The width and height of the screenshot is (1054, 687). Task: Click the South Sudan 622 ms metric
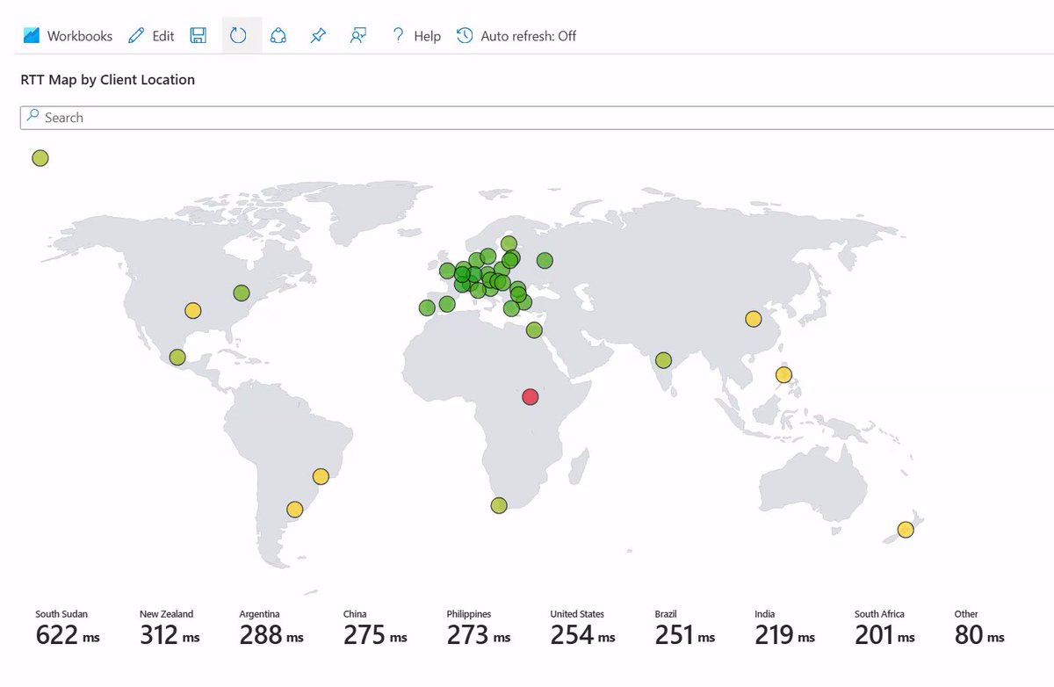pos(67,628)
